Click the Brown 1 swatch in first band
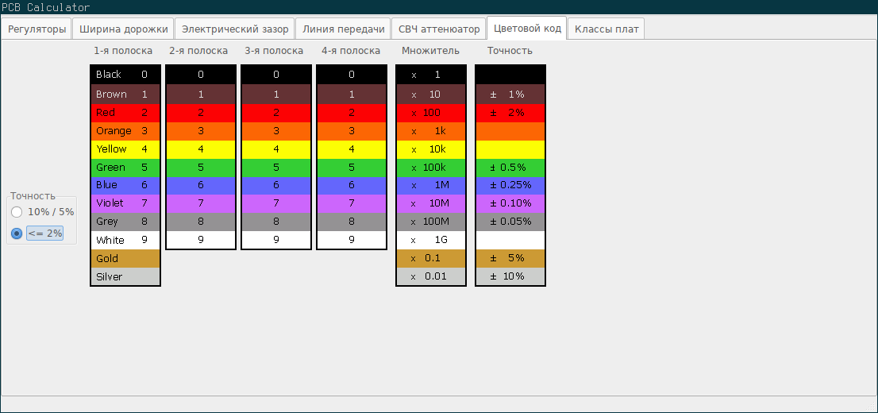 point(125,95)
